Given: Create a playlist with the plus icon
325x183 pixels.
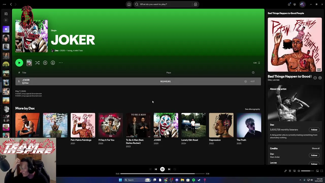Looking at the screenshot, I should coord(6,20).
